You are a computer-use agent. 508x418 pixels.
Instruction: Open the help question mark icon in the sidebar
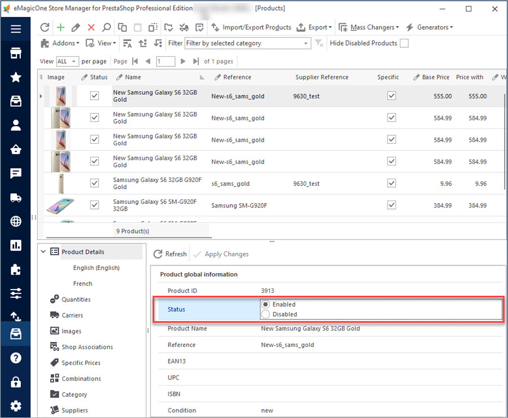click(16, 358)
